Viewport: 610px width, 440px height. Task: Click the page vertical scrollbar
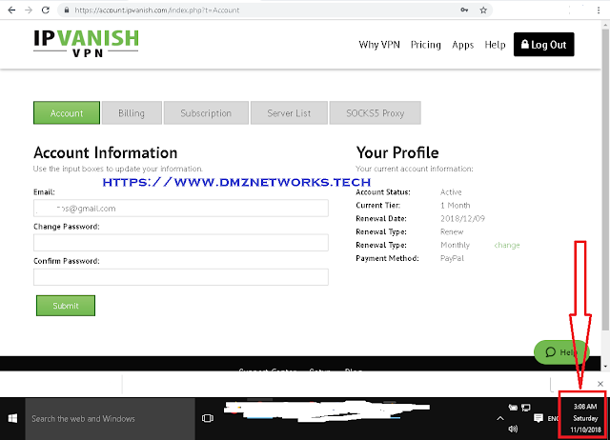(x=606, y=180)
